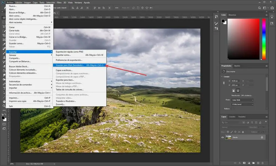Choose Salir to quit Photoshop
The width and height of the screenshot is (276, 166).
click(30, 106)
